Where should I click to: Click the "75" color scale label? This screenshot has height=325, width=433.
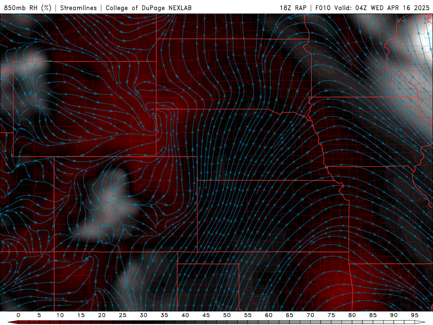pyautogui.click(x=331, y=315)
